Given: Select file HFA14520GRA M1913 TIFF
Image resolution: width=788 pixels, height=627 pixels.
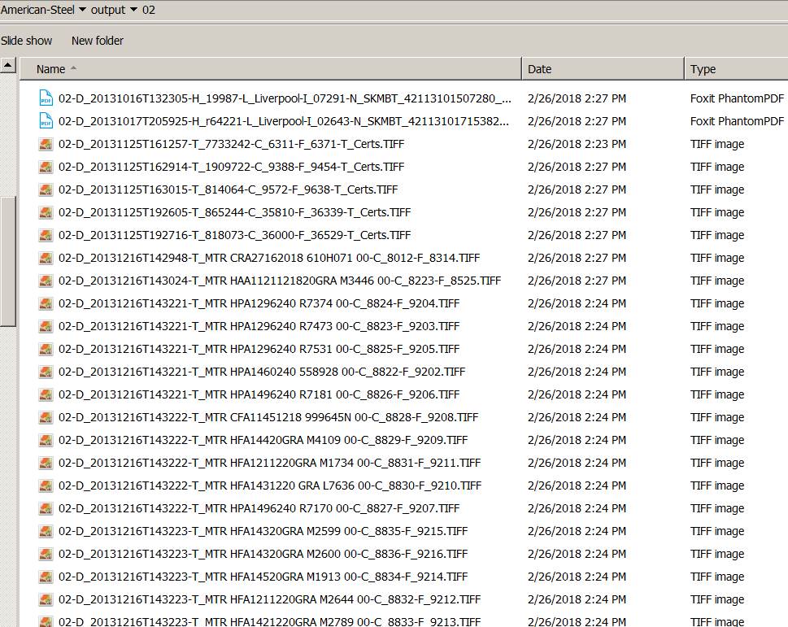Looking at the screenshot, I should coord(263,577).
